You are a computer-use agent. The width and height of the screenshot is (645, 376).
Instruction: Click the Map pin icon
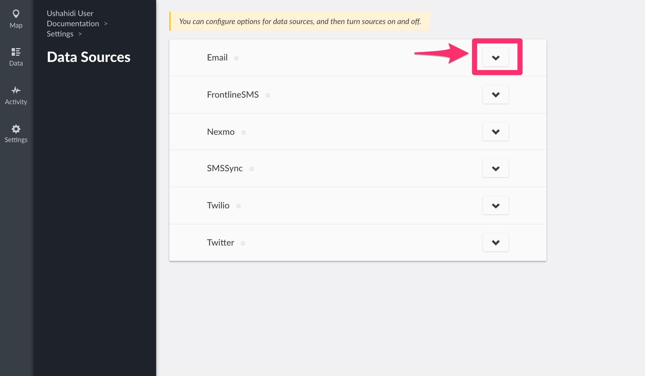16,14
